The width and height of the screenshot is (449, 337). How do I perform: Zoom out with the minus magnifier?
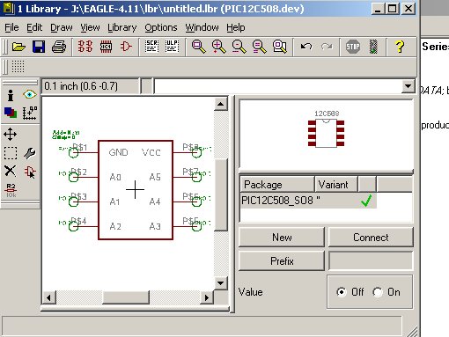coord(239,47)
